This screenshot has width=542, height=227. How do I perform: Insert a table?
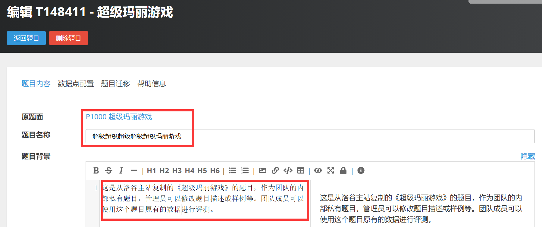(x=301, y=171)
